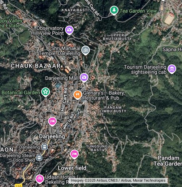Viewport: 182px width, 187px height.
Task: Click the Tea Garden View text label
Action: (x=138, y=11)
